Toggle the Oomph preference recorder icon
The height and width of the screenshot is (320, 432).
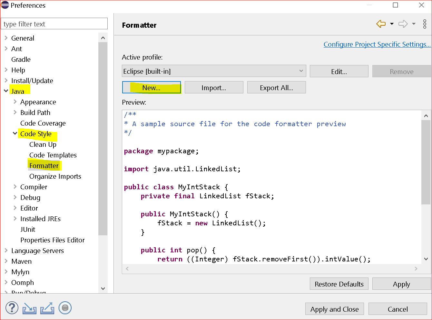[65, 308]
